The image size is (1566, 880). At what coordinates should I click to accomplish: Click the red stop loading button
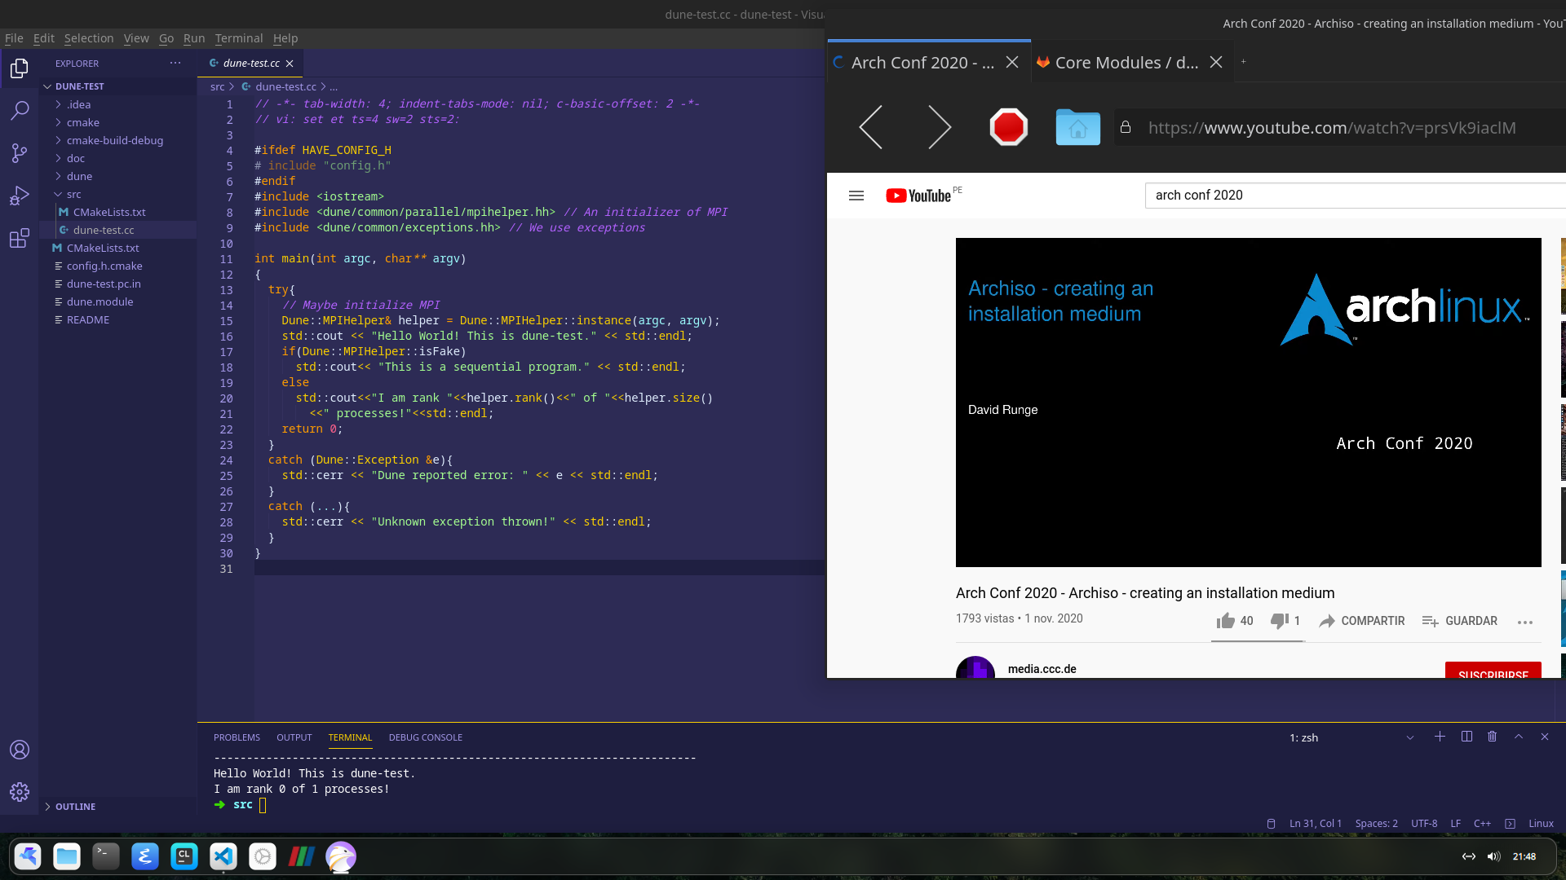1008,127
